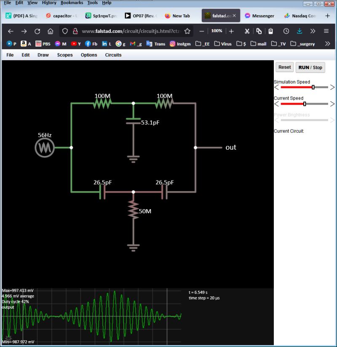Open the Firefox hamburger menu
The width and height of the screenshot is (337, 347).
pyautogui.click(x=326, y=31)
